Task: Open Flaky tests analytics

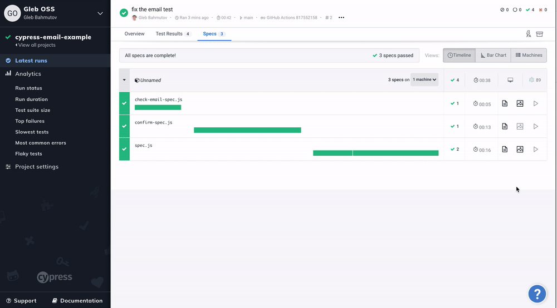Action: coord(28,154)
